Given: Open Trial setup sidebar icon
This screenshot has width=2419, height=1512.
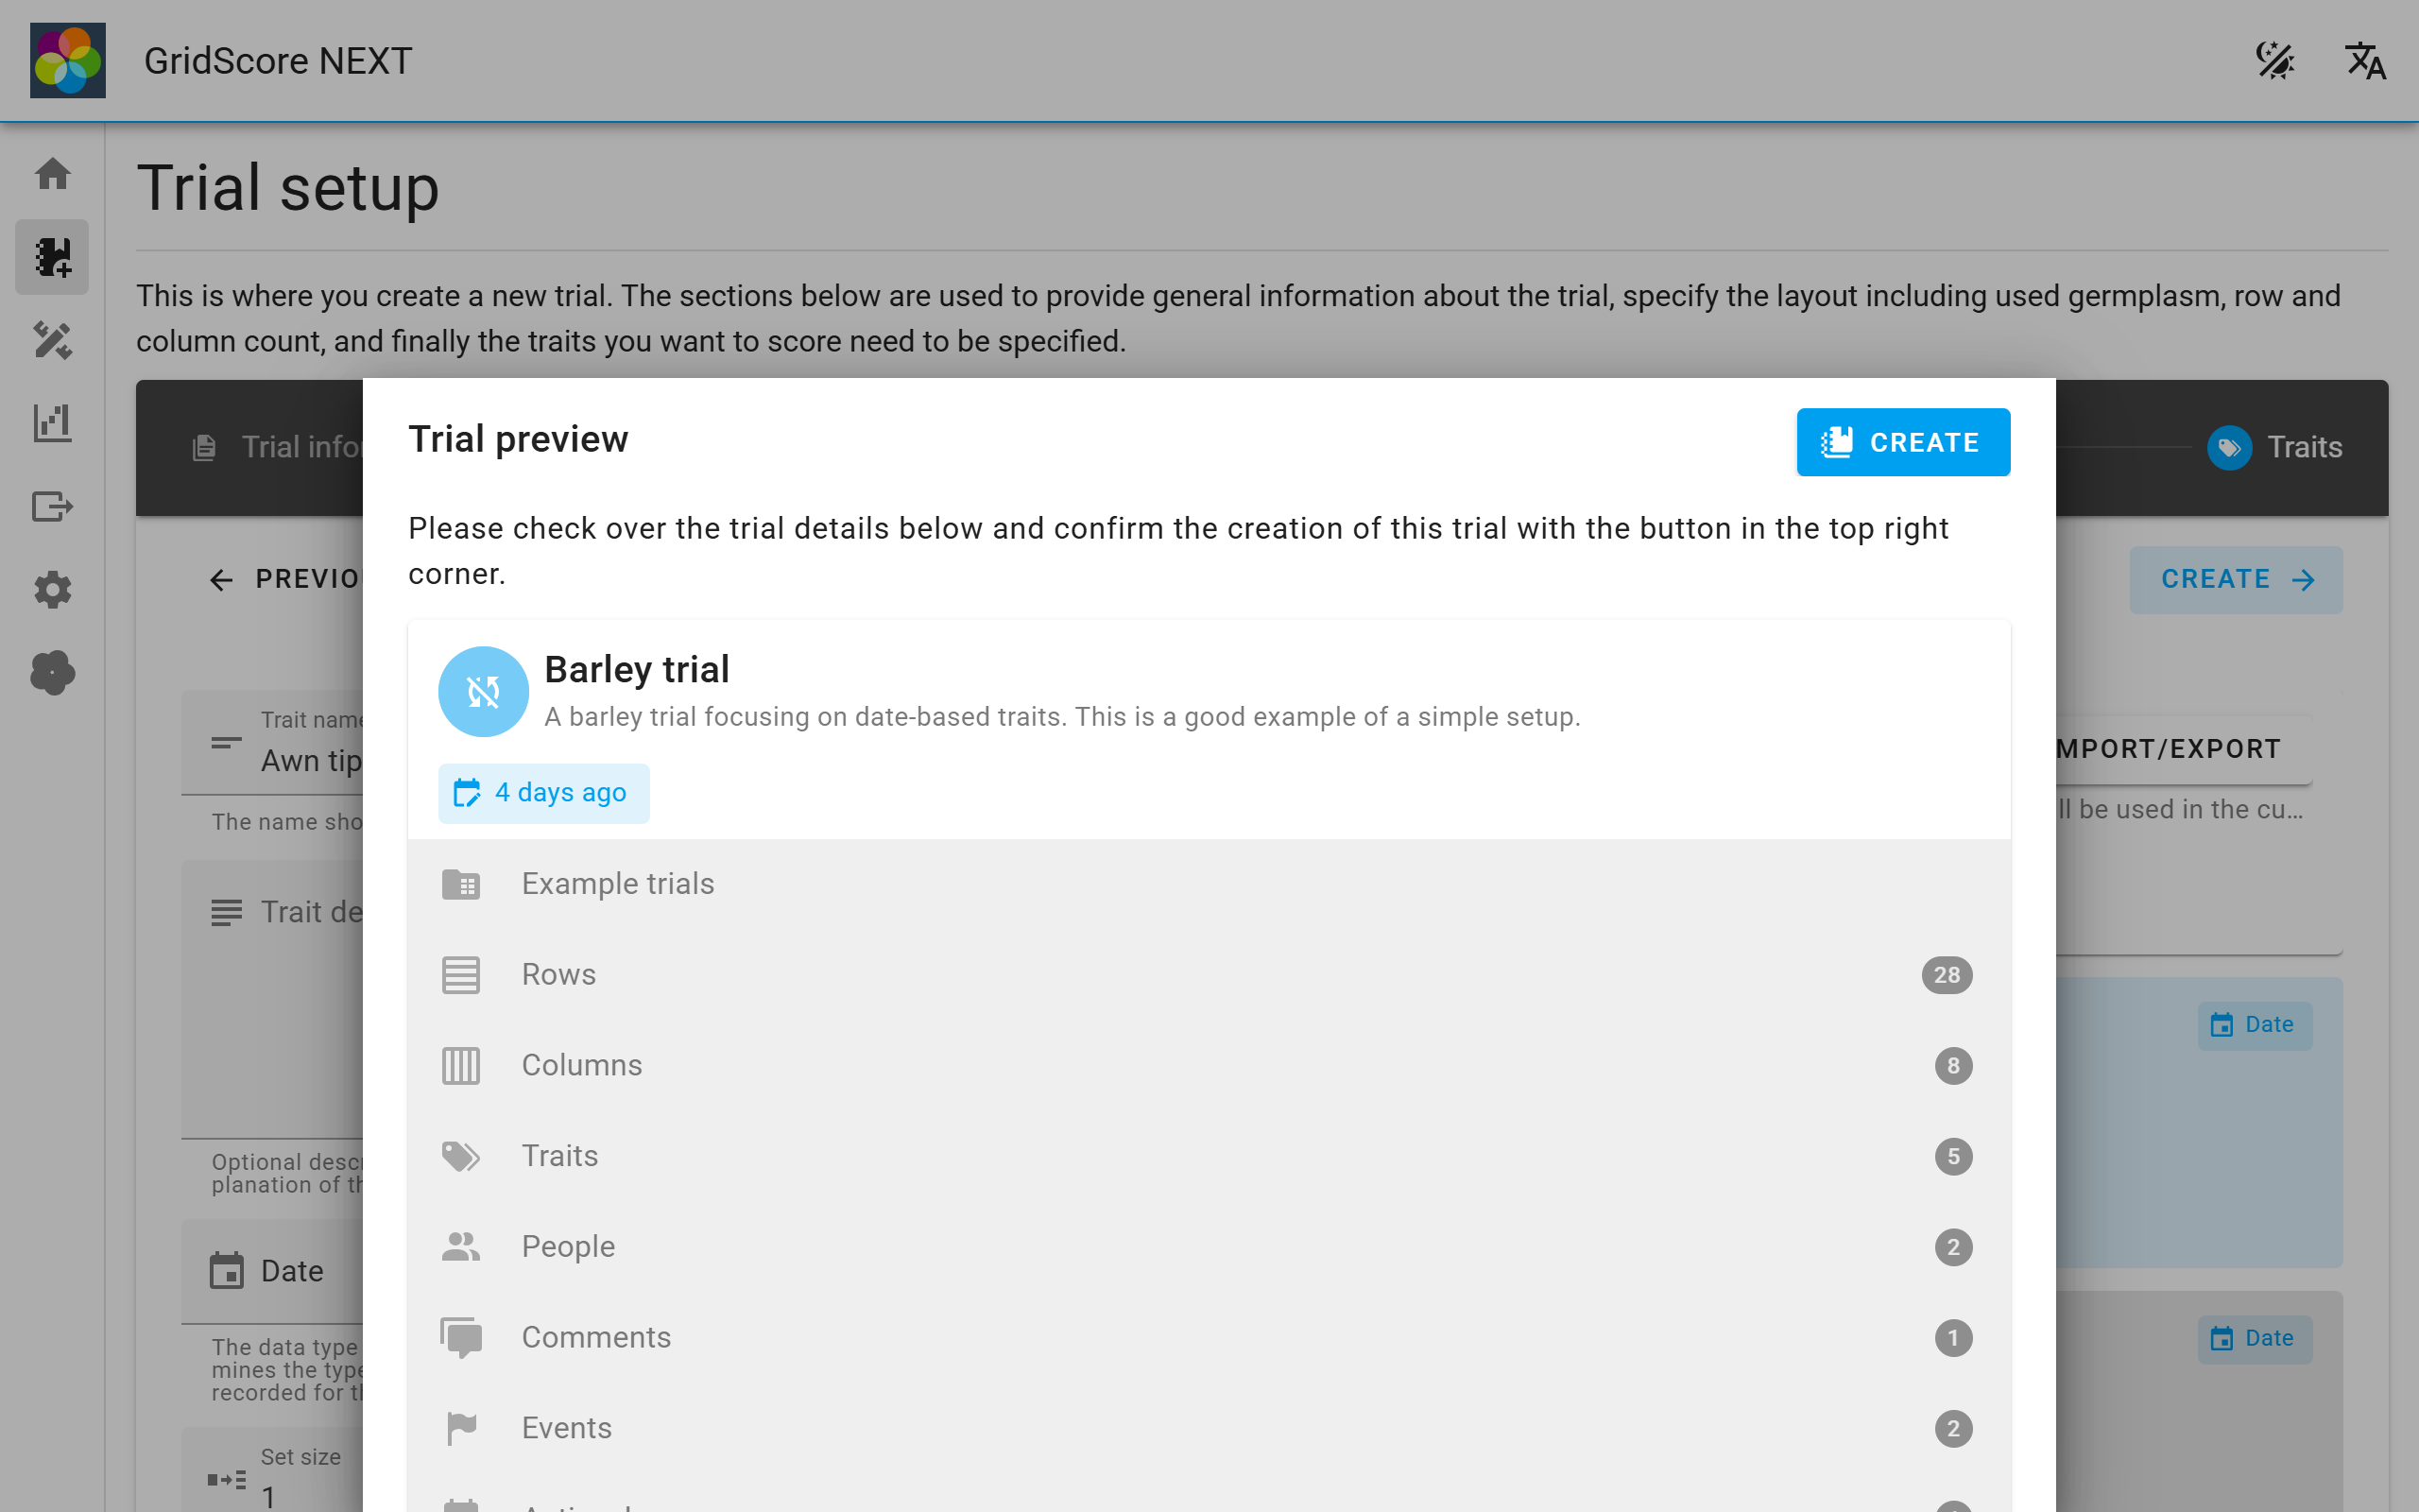Looking at the screenshot, I should tap(52, 257).
